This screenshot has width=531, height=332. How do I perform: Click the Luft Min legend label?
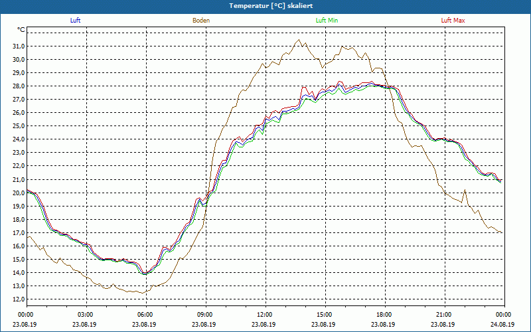point(327,21)
